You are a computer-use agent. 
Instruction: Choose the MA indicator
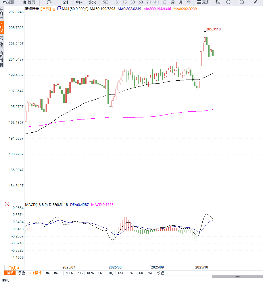tap(48, 273)
